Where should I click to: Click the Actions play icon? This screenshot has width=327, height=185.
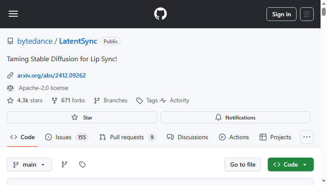(222, 137)
